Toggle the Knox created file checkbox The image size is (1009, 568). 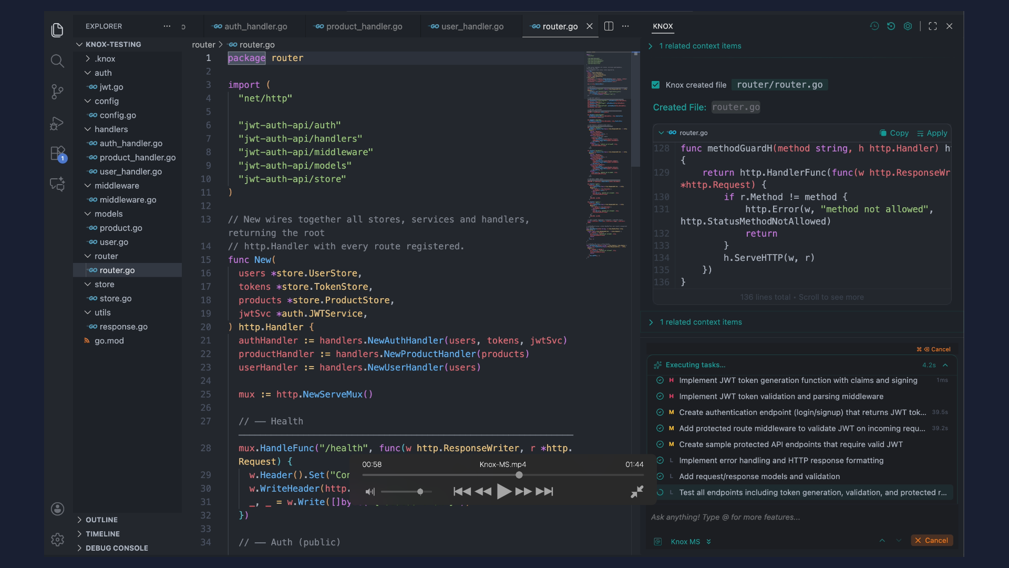tap(656, 85)
